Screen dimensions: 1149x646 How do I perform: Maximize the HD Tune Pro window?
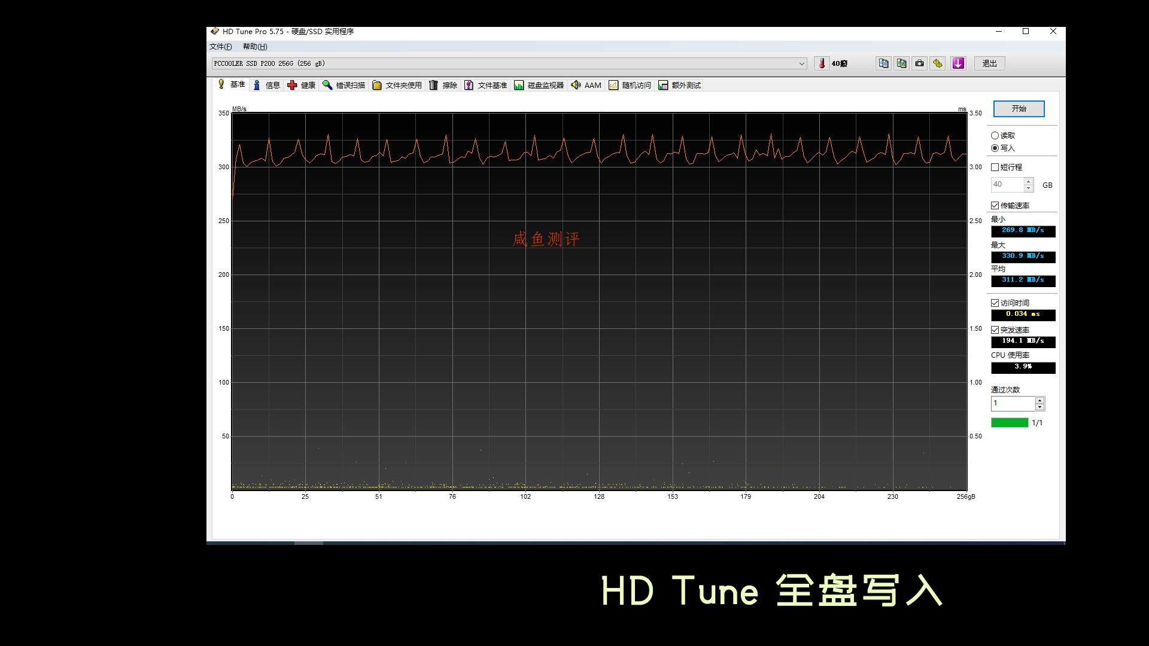click(1026, 32)
